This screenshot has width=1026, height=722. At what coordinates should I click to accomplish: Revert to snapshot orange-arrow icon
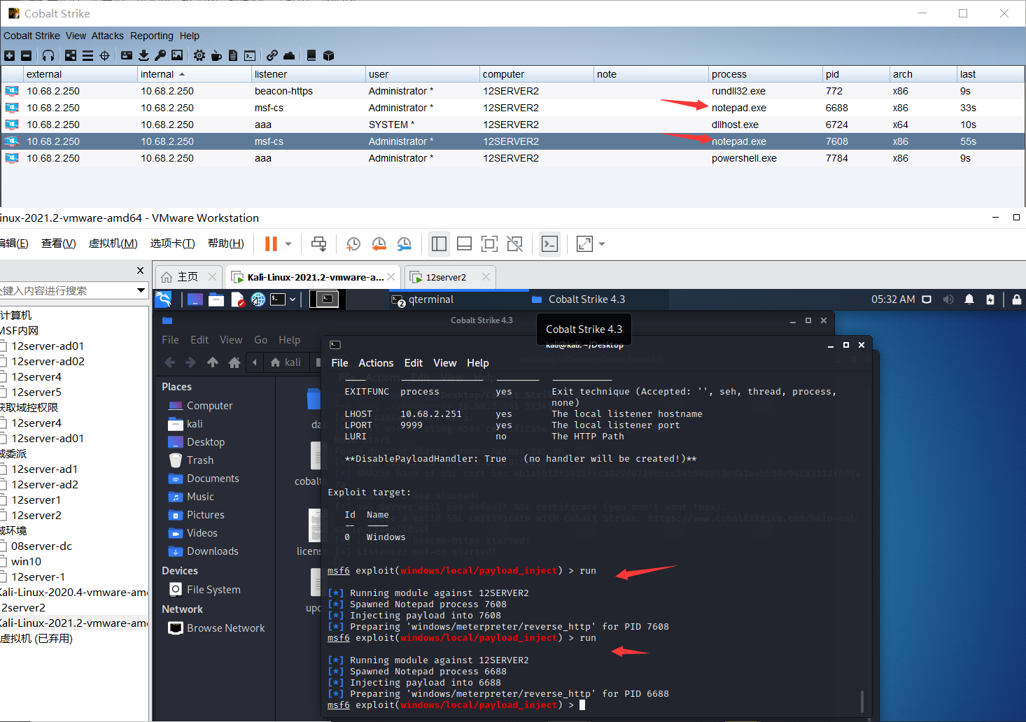(379, 243)
